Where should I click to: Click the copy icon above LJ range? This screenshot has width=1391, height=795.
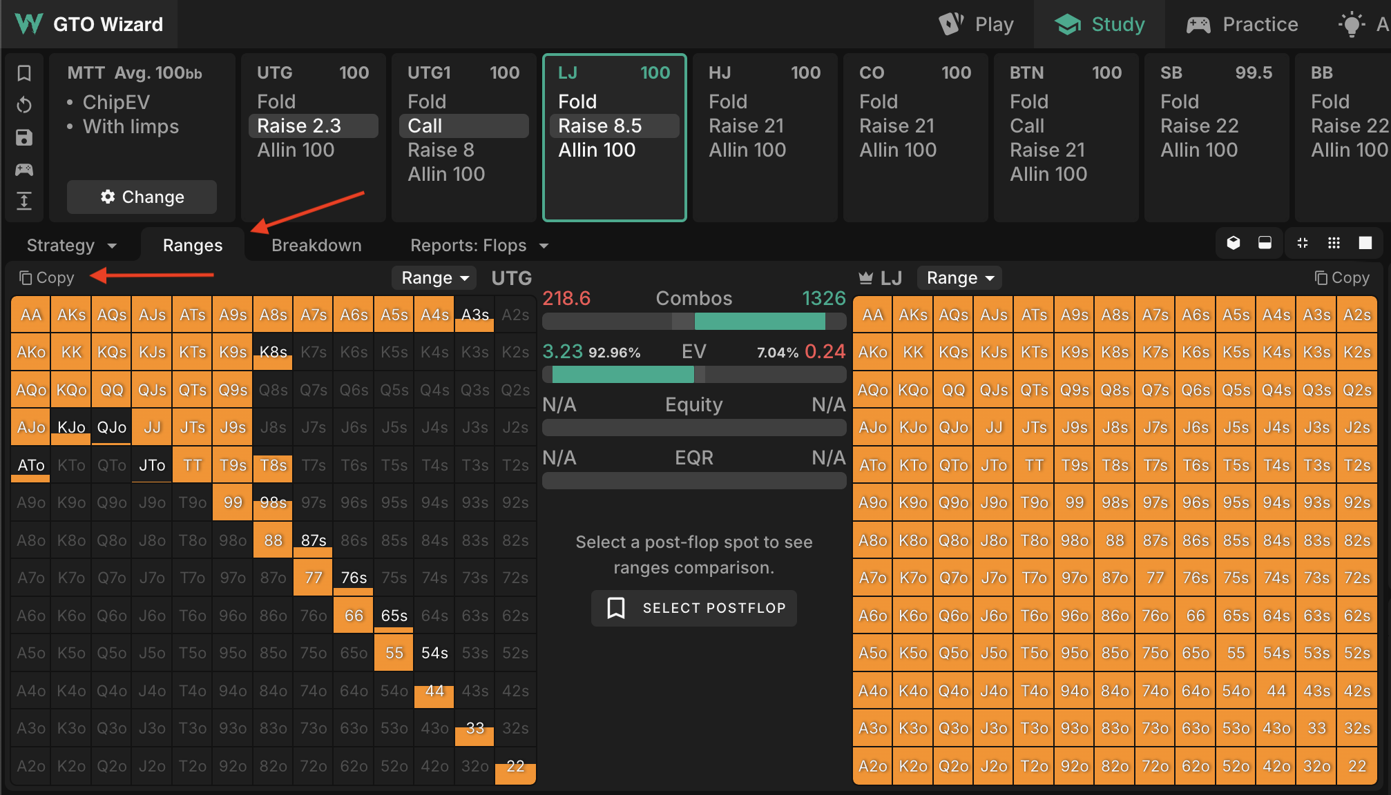point(1321,278)
